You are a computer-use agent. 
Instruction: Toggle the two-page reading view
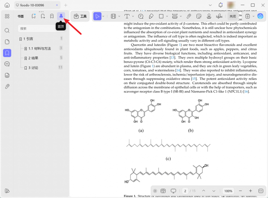coord(163,191)
